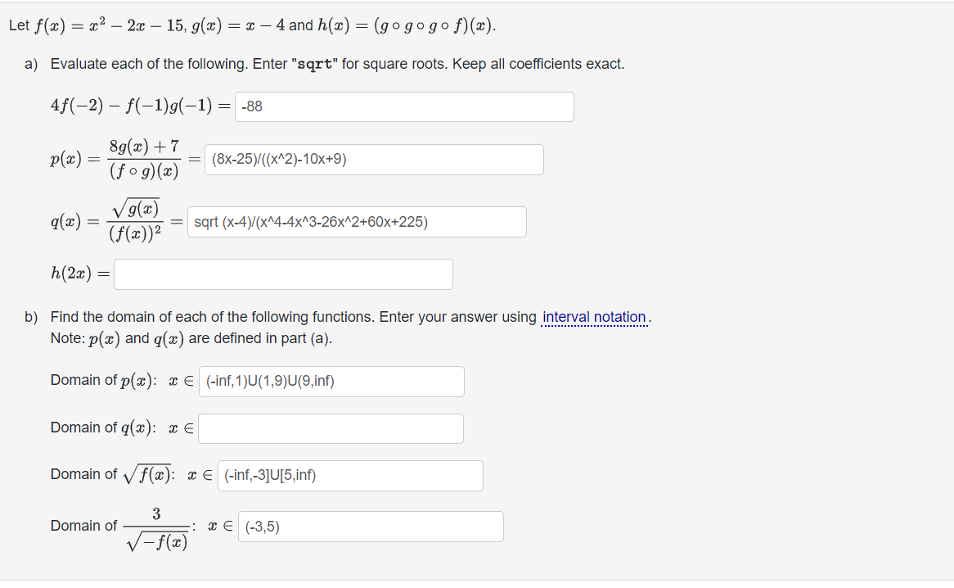Click the final domain answer containing (-3,5)
Image resolution: width=954 pixels, height=588 pixels.
click(x=370, y=526)
